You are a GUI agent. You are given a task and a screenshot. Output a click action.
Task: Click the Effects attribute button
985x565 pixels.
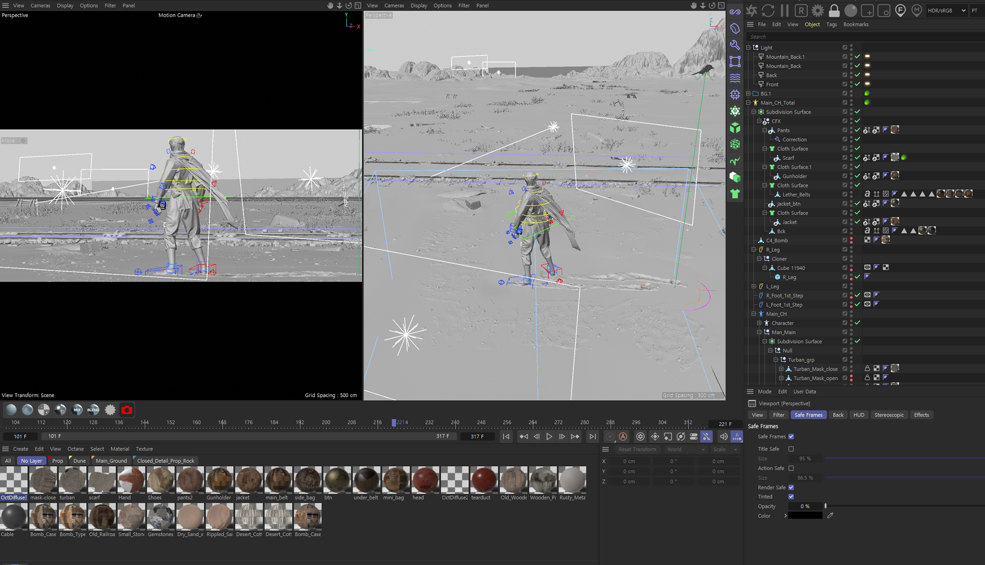tap(921, 415)
